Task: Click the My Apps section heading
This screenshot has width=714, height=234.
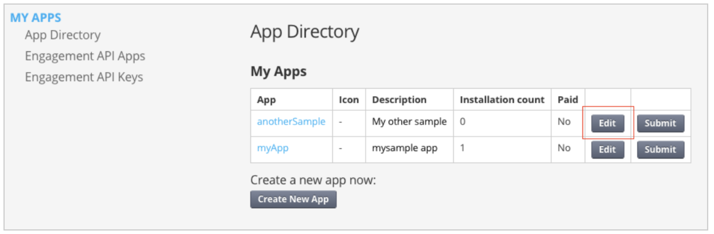Action: (278, 71)
